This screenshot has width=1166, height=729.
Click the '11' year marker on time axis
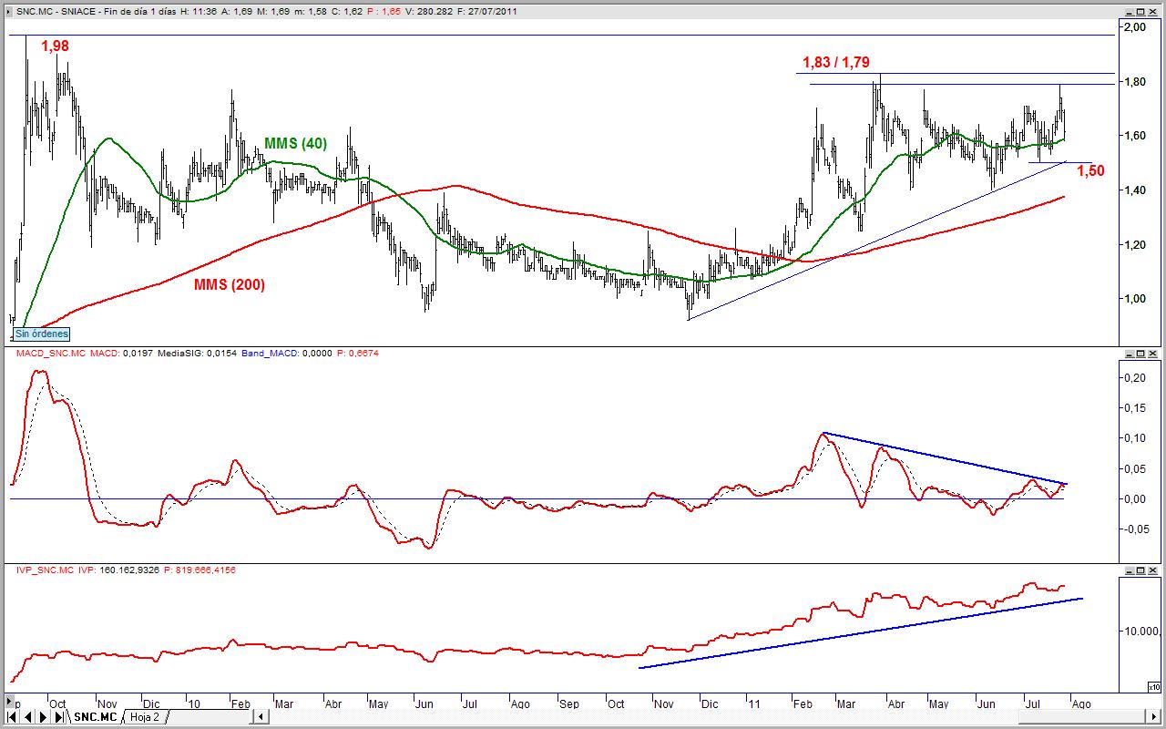[752, 703]
